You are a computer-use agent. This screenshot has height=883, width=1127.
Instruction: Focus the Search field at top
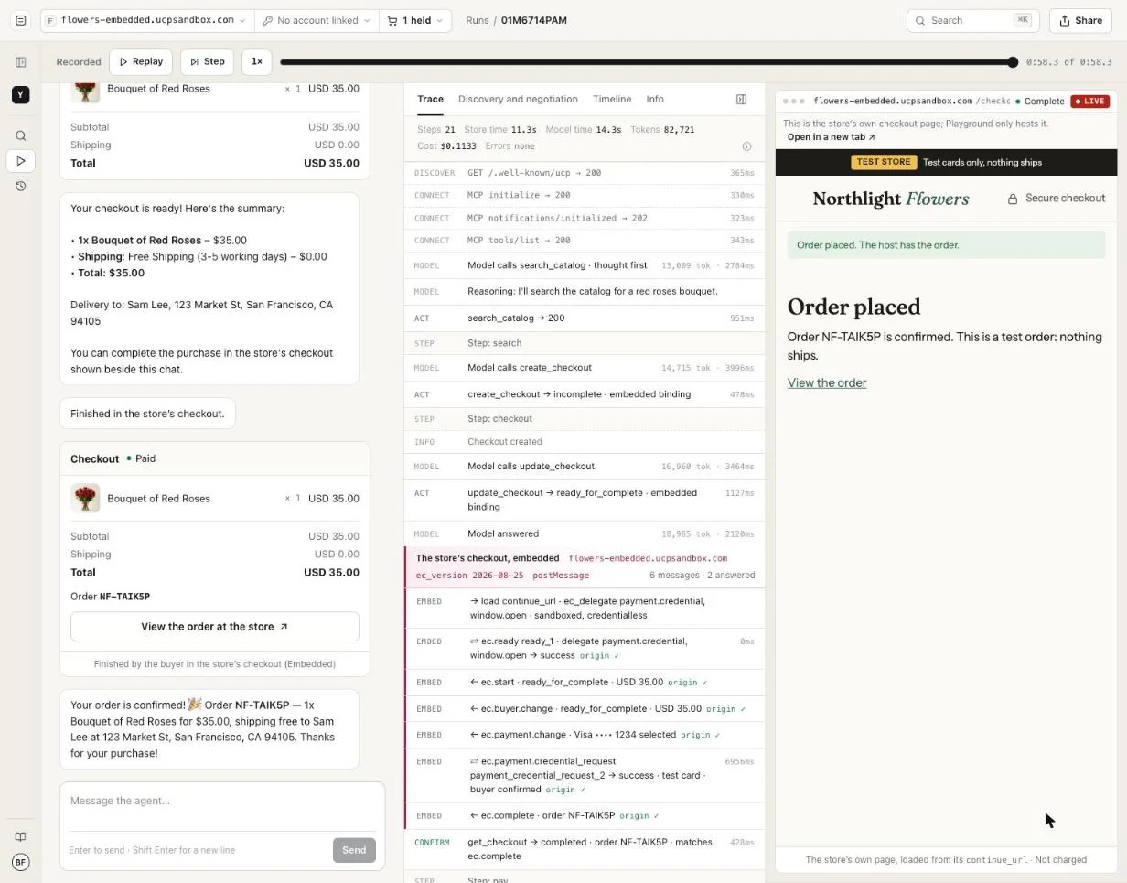click(x=971, y=20)
